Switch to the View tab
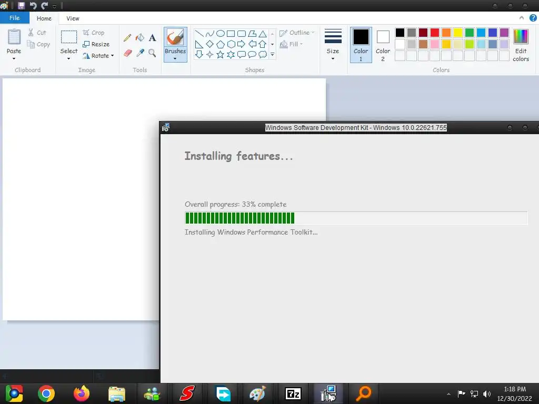Screen dimensions: 539x404 73,18
